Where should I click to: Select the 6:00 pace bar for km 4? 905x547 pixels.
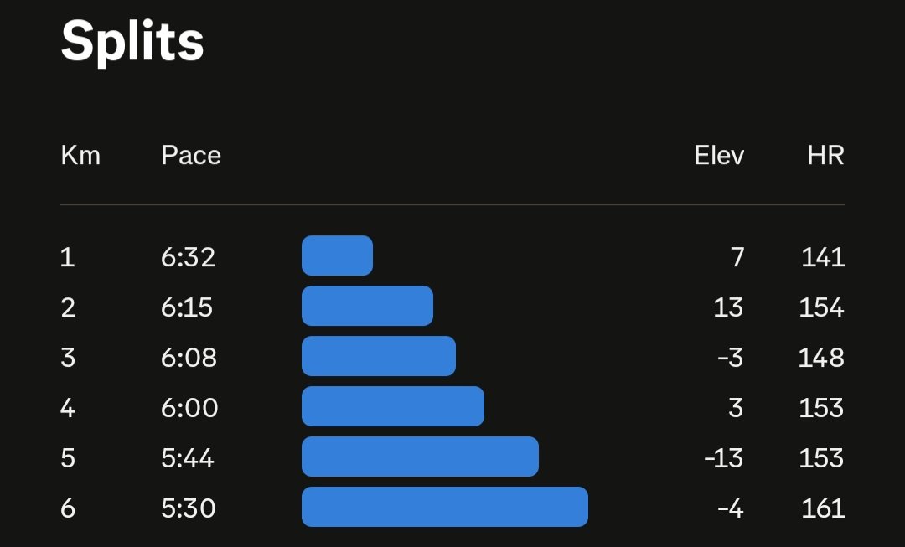click(x=393, y=406)
